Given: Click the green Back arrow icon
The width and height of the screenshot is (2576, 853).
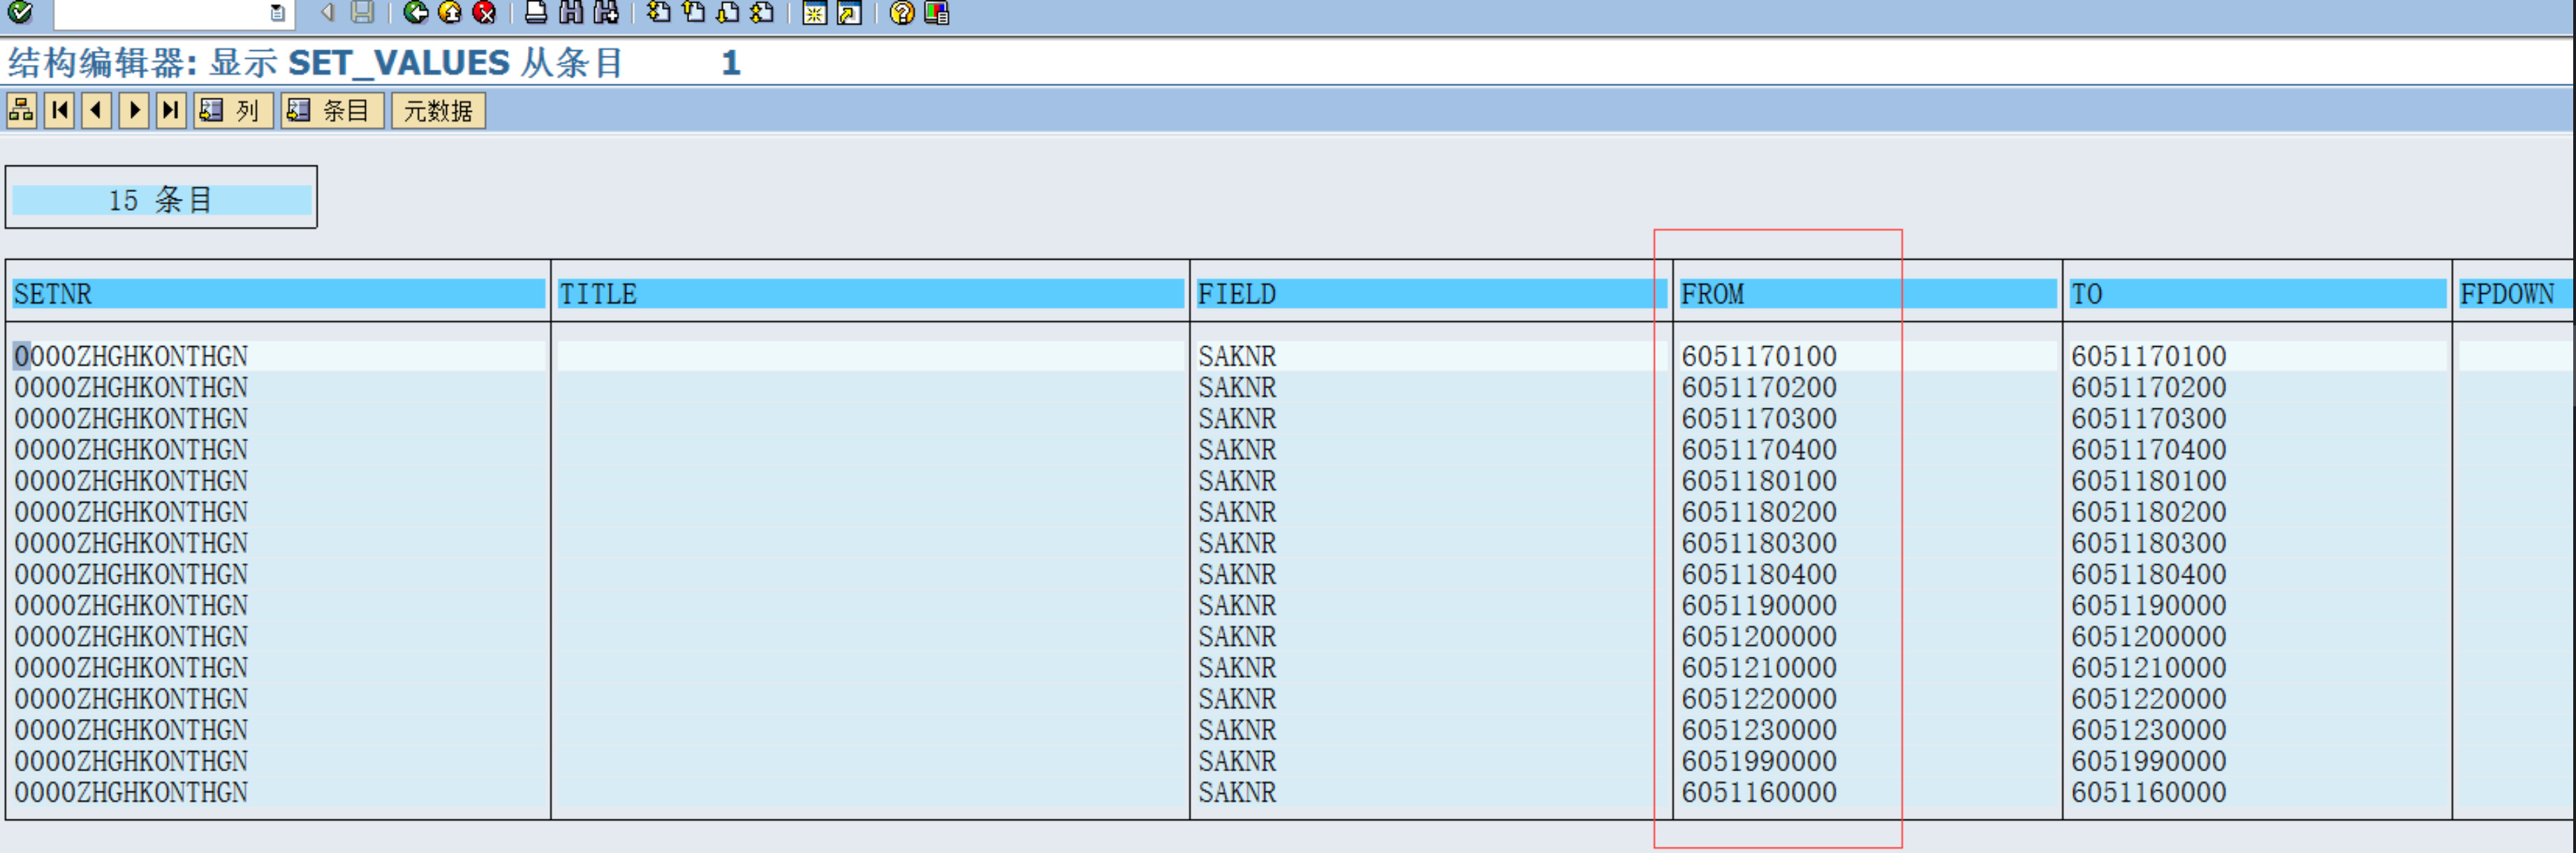Looking at the screenshot, I should (415, 12).
